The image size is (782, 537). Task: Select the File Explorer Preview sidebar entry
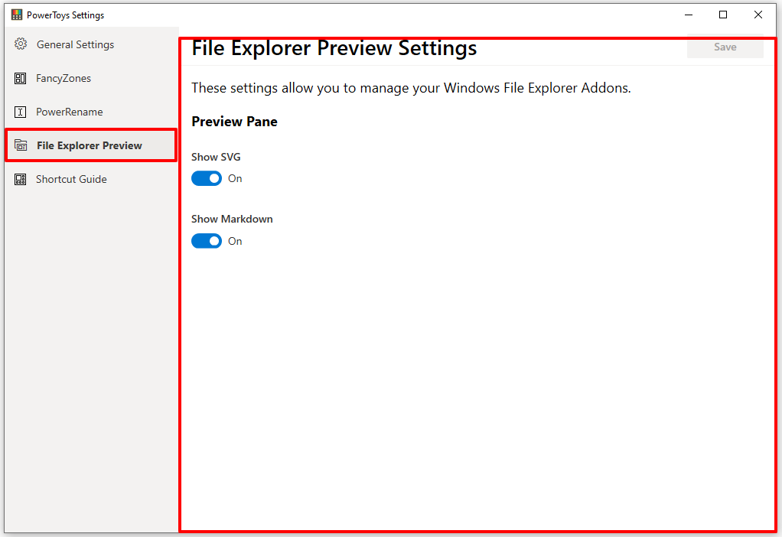coord(88,145)
